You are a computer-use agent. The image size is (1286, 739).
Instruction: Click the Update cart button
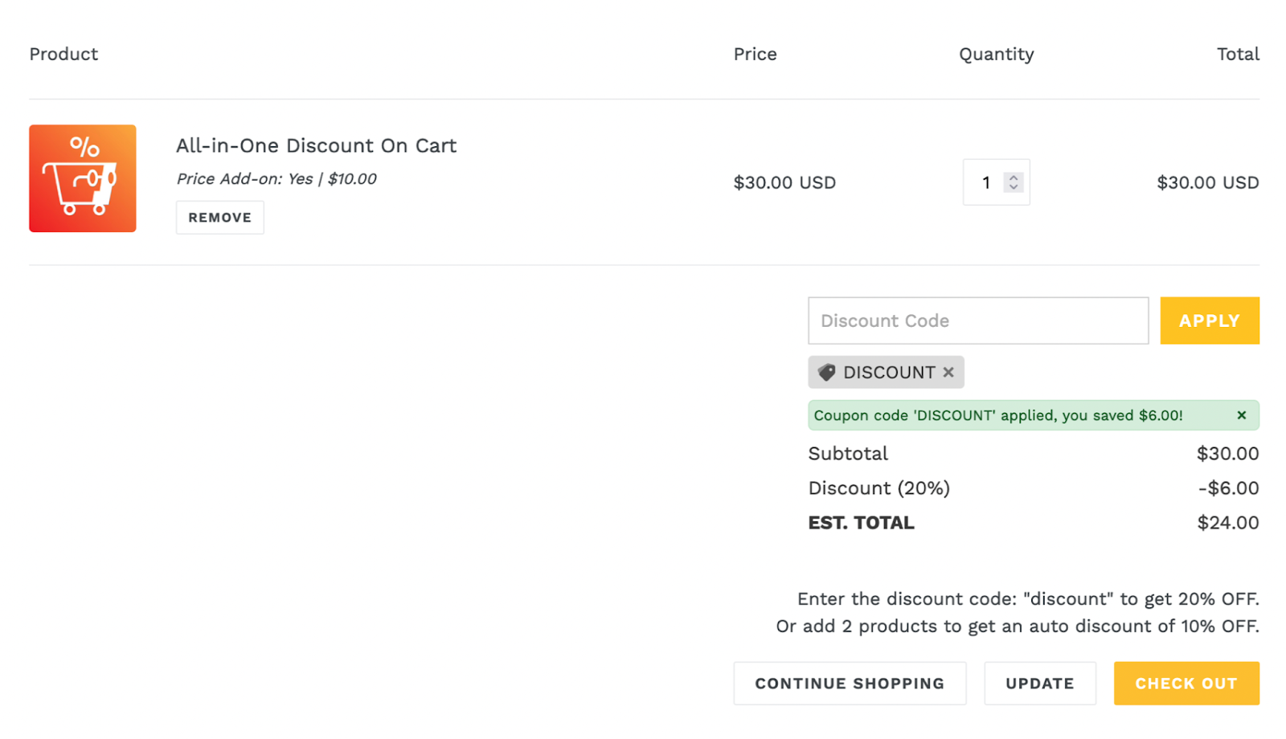pyautogui.click(x=1039, y=684)
